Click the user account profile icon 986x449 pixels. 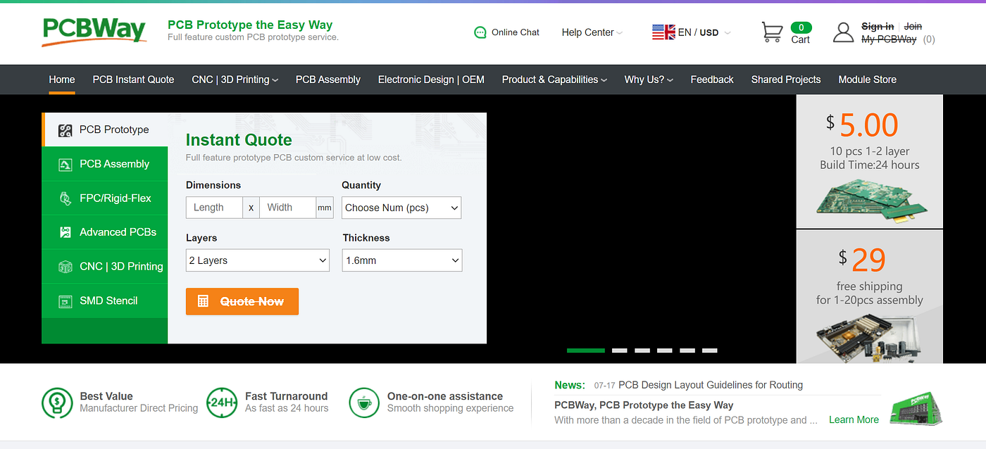coord(843,32)
